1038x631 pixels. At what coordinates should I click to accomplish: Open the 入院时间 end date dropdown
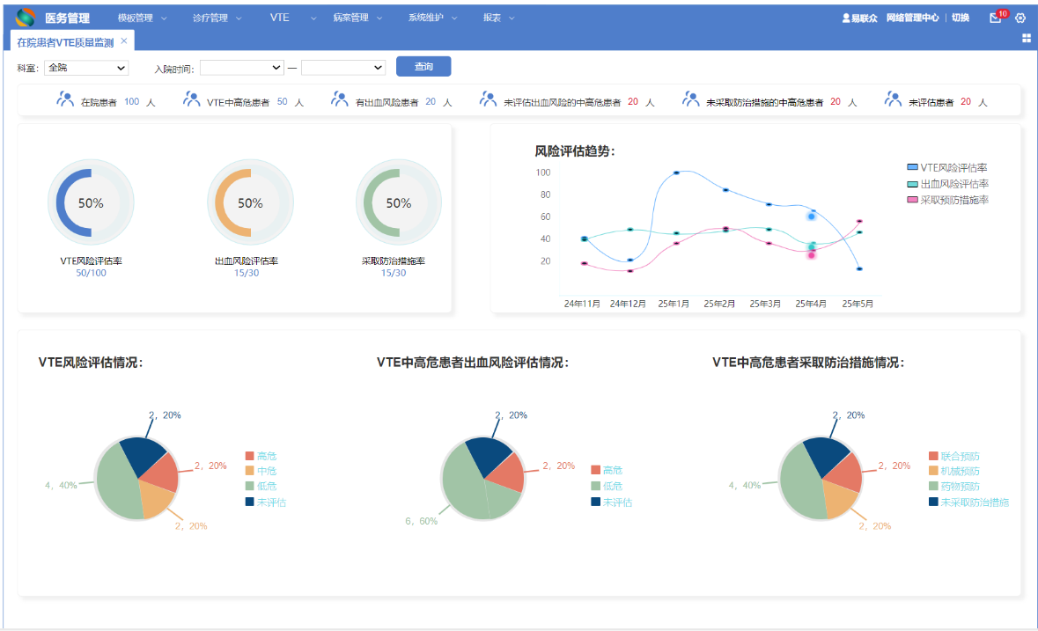(x=342, y=68)
